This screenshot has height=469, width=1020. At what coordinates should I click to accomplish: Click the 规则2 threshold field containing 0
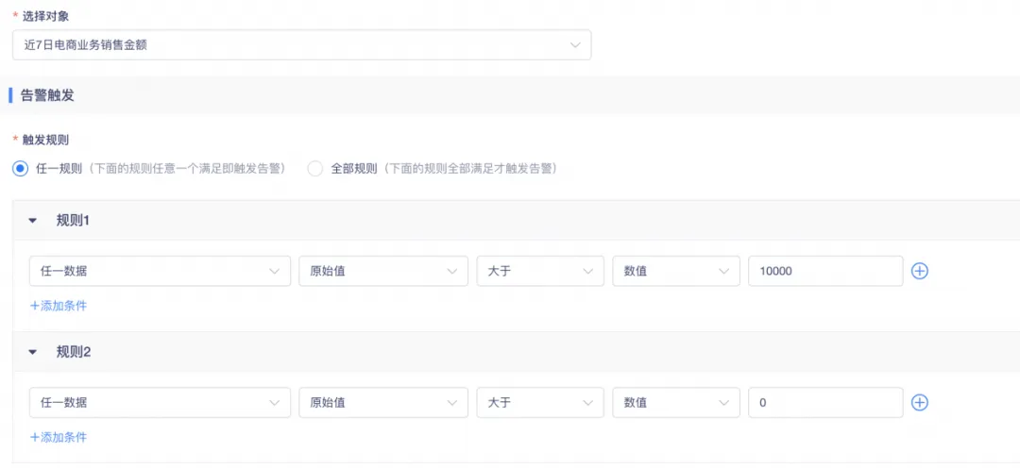pos(824,402)
